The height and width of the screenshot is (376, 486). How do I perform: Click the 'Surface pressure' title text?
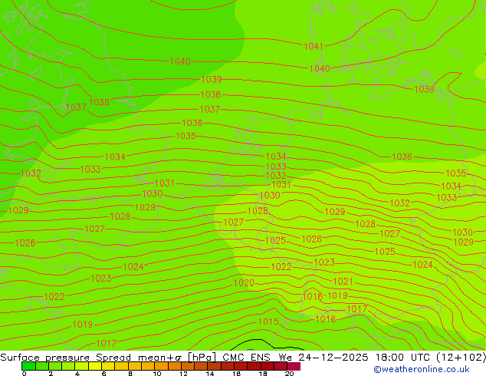(44, 358)
